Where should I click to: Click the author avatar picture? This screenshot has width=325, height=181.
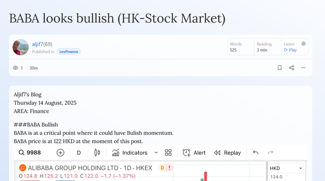pos(20,47)
